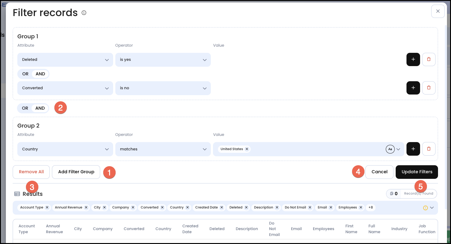Image resolution: width=451 pixels, height=244 pixels.
Task: Remove the Country column chip
Action: 187,208
